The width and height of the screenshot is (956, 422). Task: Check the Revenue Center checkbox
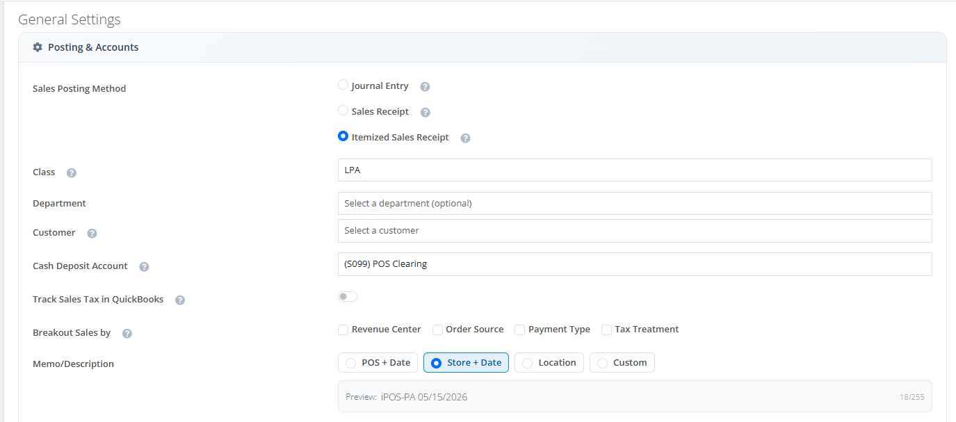343,330
